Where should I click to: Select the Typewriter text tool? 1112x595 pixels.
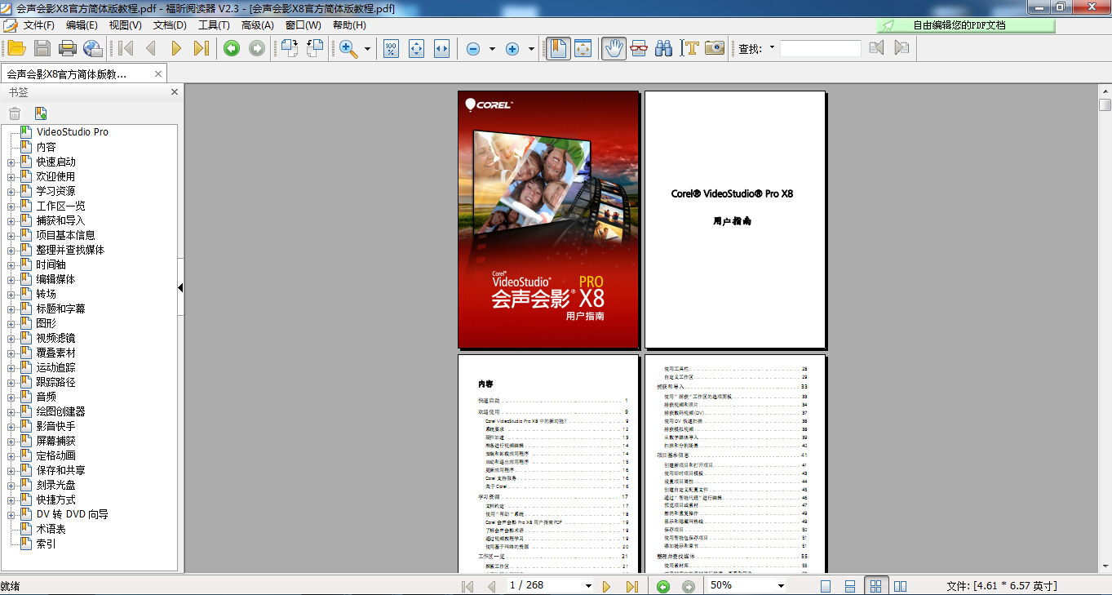coord(691,48)
